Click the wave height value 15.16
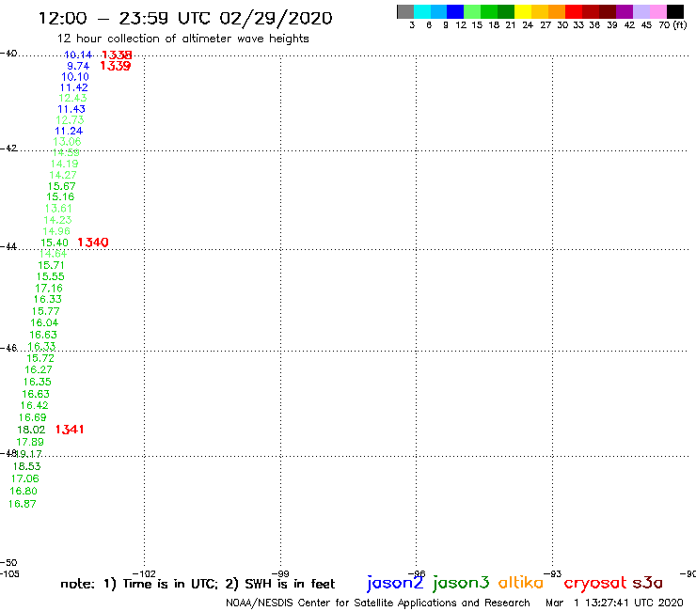 click(x=60, y=196)
